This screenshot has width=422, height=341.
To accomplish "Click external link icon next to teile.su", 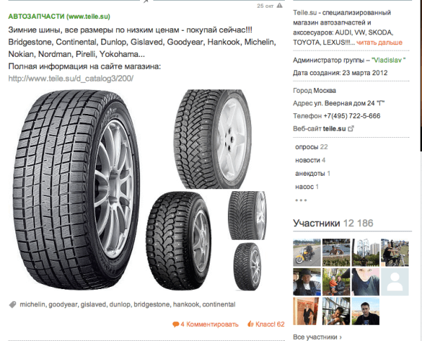I will [351, 129].
